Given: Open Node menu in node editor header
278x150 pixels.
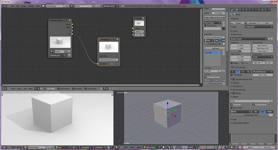Looking at the screenshot, I should point(31,89).
